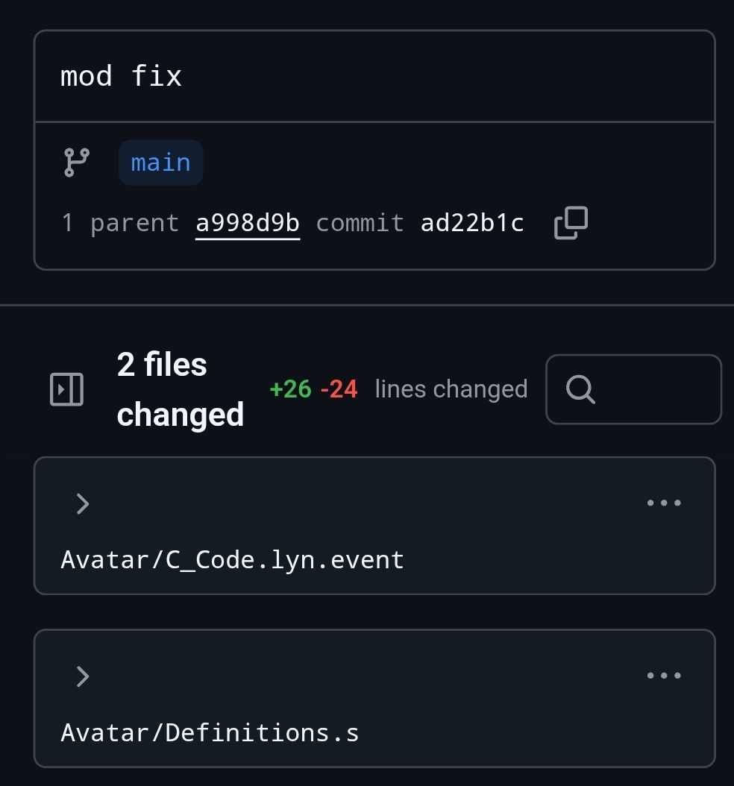Click the "mod fix" commit title
The width and height of the screenshot is (734, 786).
point(121,76)
